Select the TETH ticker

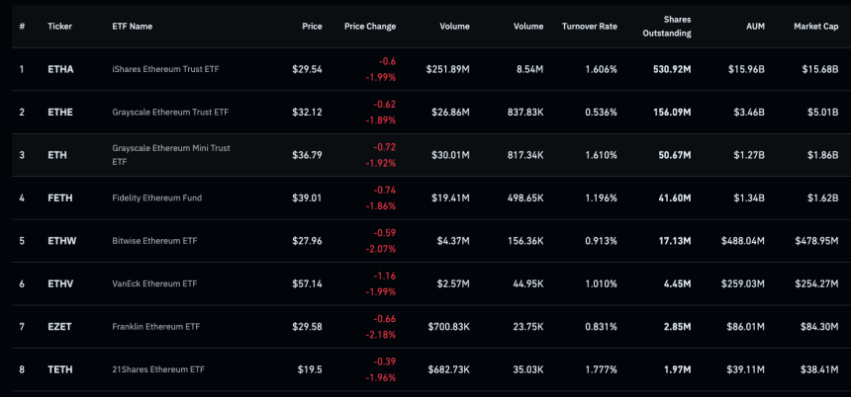[x=60, y=369]
